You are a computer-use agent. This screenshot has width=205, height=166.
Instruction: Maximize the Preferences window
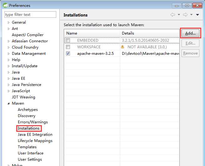[187, 6]
